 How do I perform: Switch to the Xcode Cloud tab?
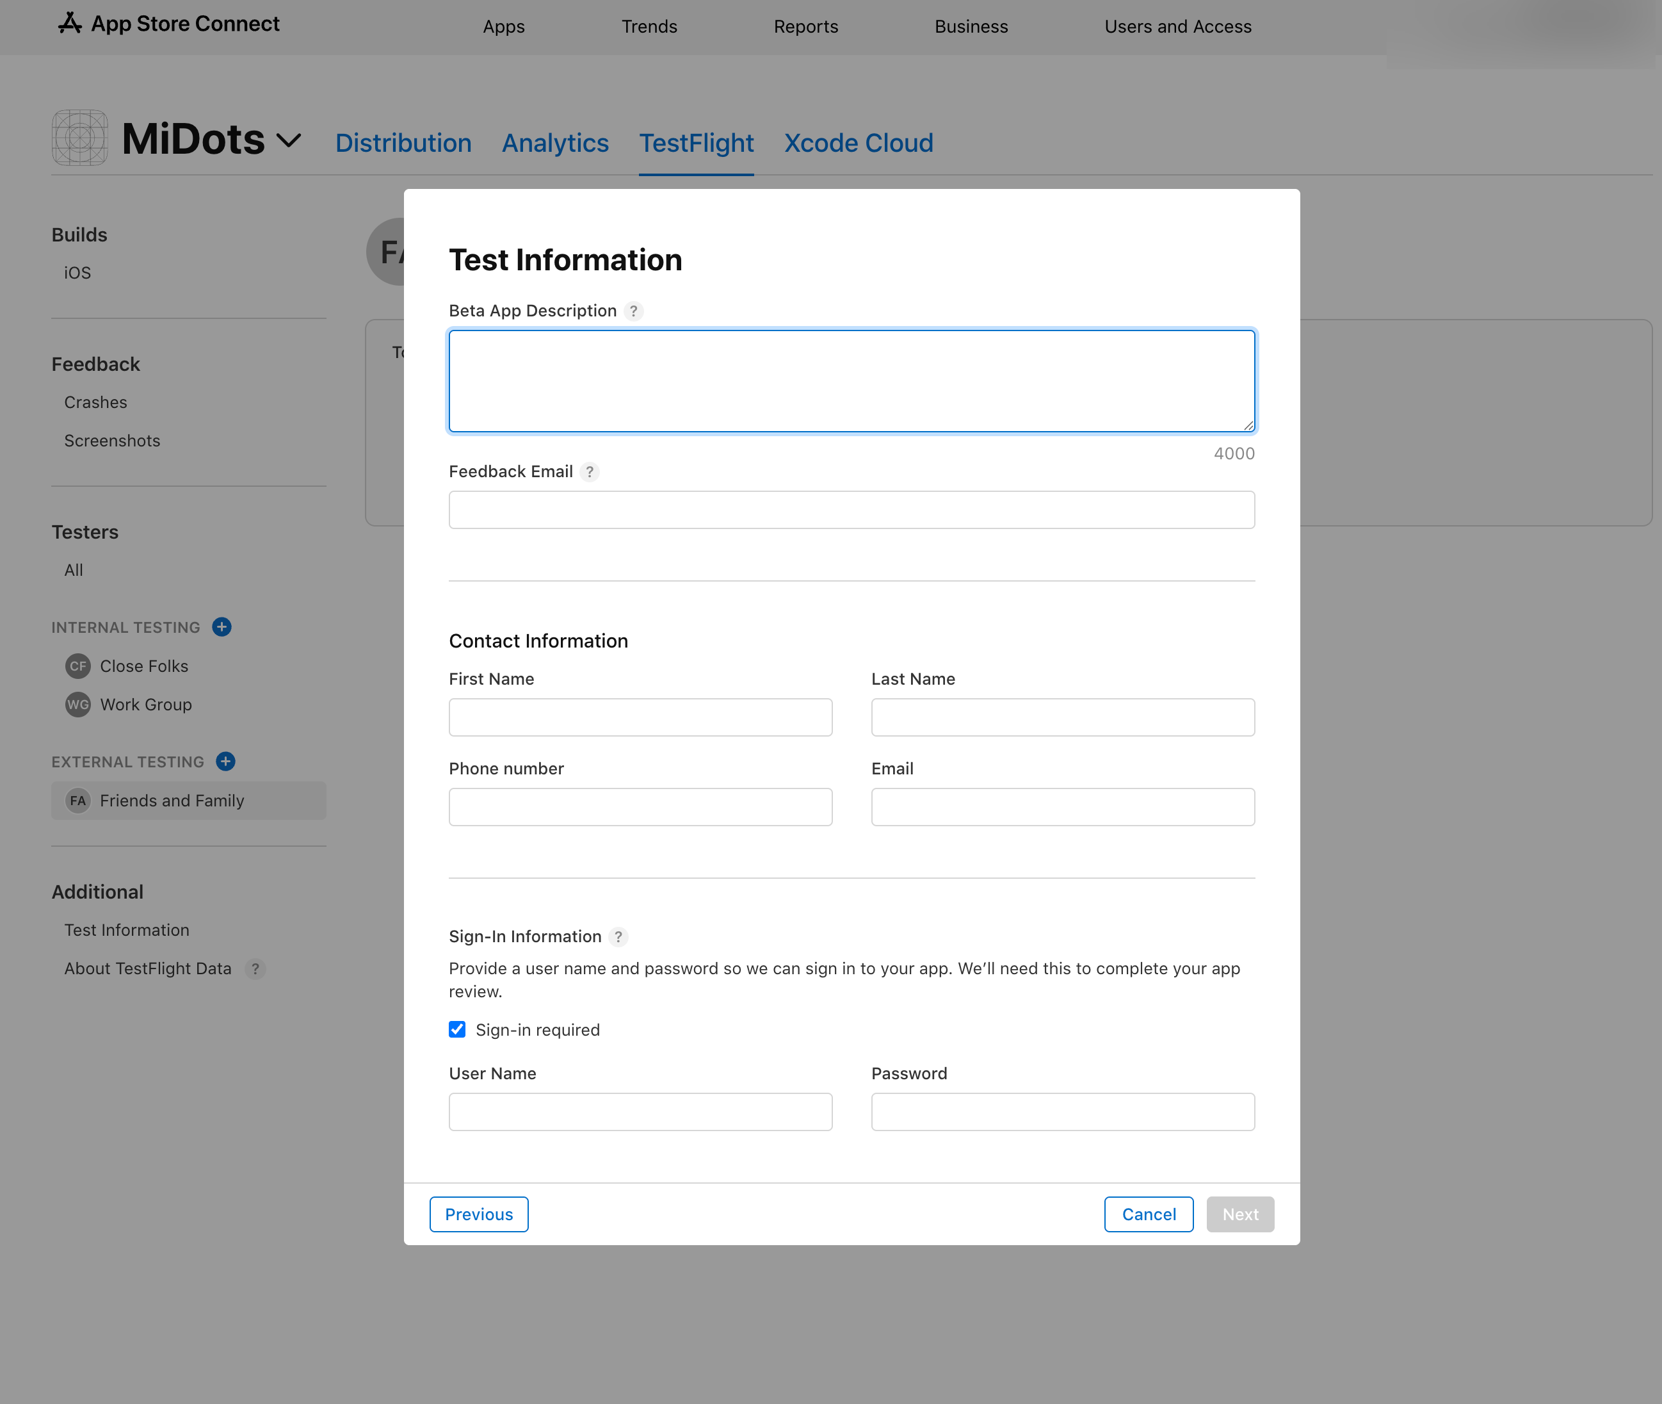[x=859, y=143]
